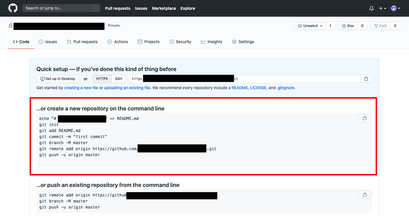Click the Private badge
The height and width of the screenshot is (216, 409).
point(114,26)
